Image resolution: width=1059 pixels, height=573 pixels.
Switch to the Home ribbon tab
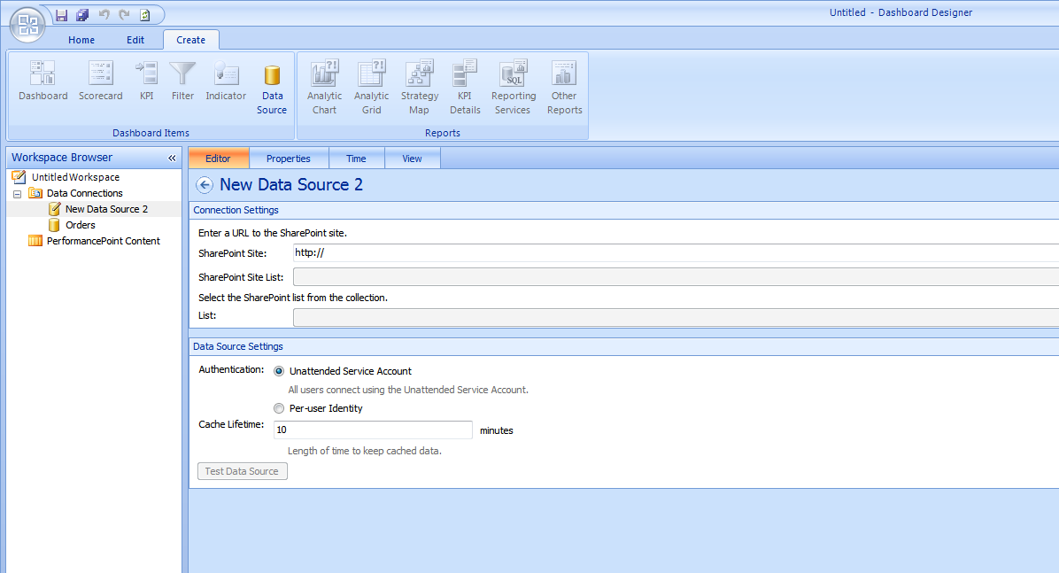pos(81,40)
